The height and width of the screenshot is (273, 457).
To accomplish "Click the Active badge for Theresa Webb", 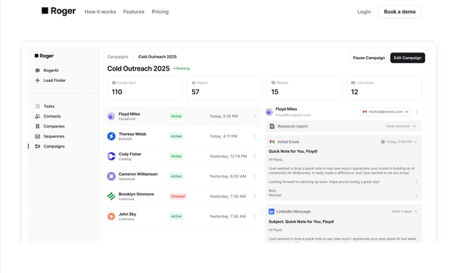I will click(x=176, y=136).
